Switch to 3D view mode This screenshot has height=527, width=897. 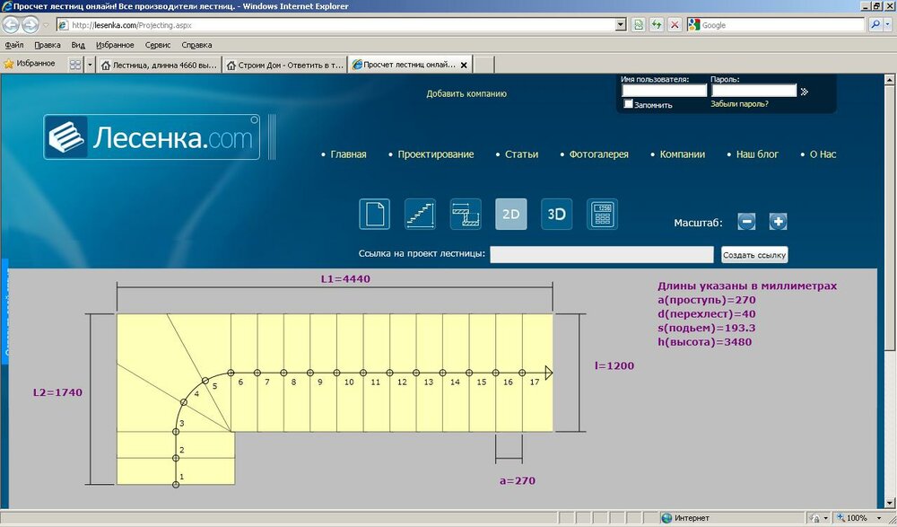556,214
